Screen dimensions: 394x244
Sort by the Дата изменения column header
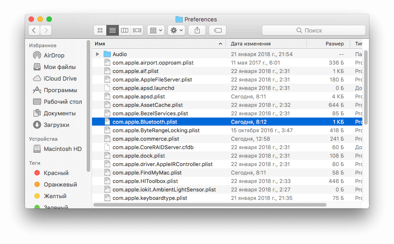point(266,44)
